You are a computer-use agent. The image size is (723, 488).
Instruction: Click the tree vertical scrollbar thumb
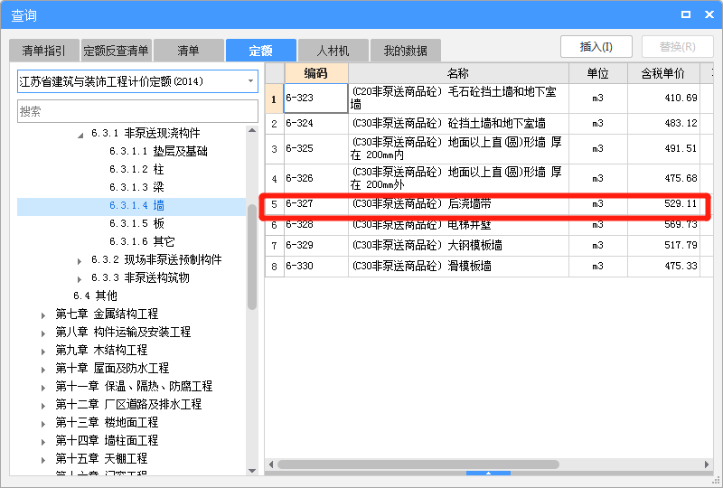click(x=252, y=257)
